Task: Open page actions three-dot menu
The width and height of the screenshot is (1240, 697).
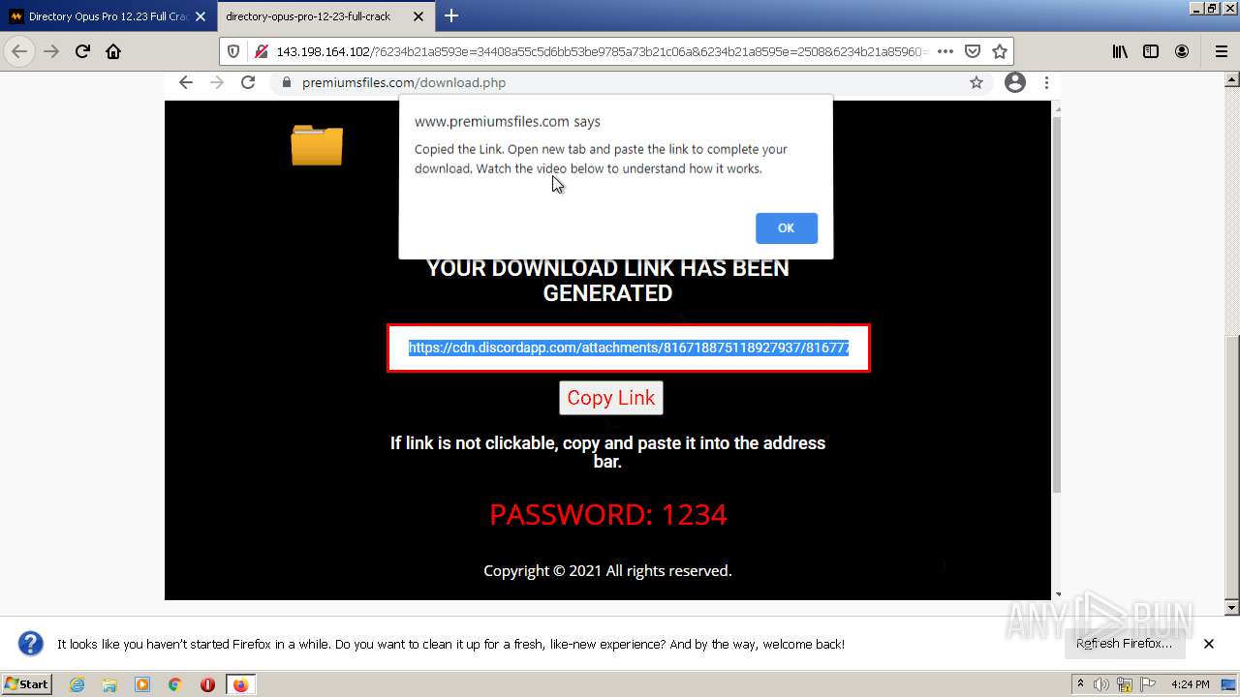Action: tap(945, 51)
